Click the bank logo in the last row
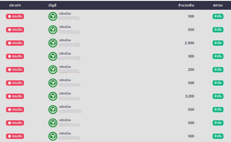The image size is (231, 142). click(x=53, y=136)
